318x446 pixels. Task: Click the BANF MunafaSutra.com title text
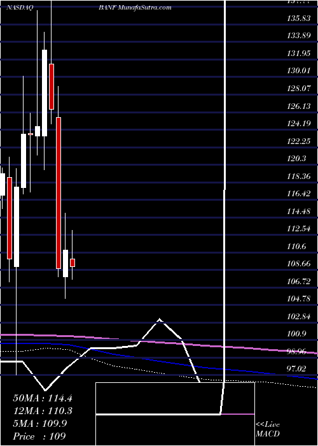(x=135, y=8)
